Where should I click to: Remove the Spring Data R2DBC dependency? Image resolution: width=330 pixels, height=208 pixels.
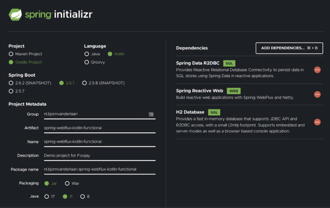(317, 70)
